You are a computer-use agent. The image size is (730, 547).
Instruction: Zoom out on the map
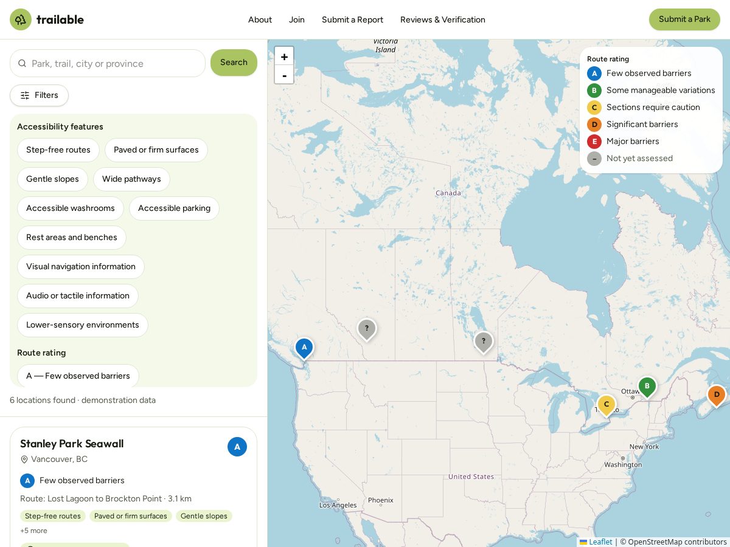coord(284,75)
